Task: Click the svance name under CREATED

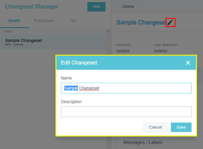Action: (123, 51)
